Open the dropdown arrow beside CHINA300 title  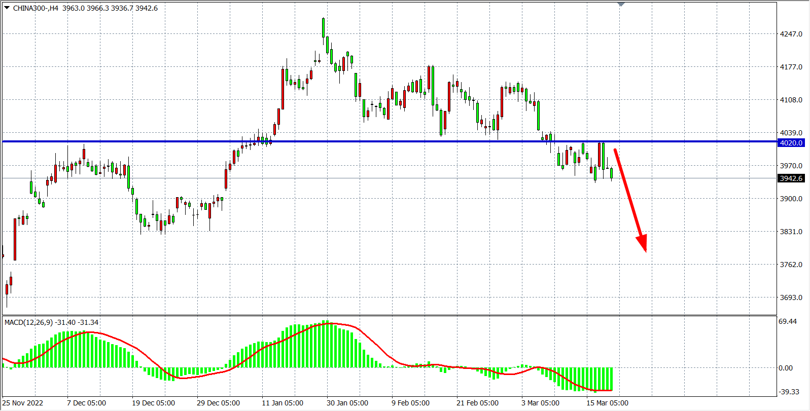pyautogui.click(x=7, y=8)
